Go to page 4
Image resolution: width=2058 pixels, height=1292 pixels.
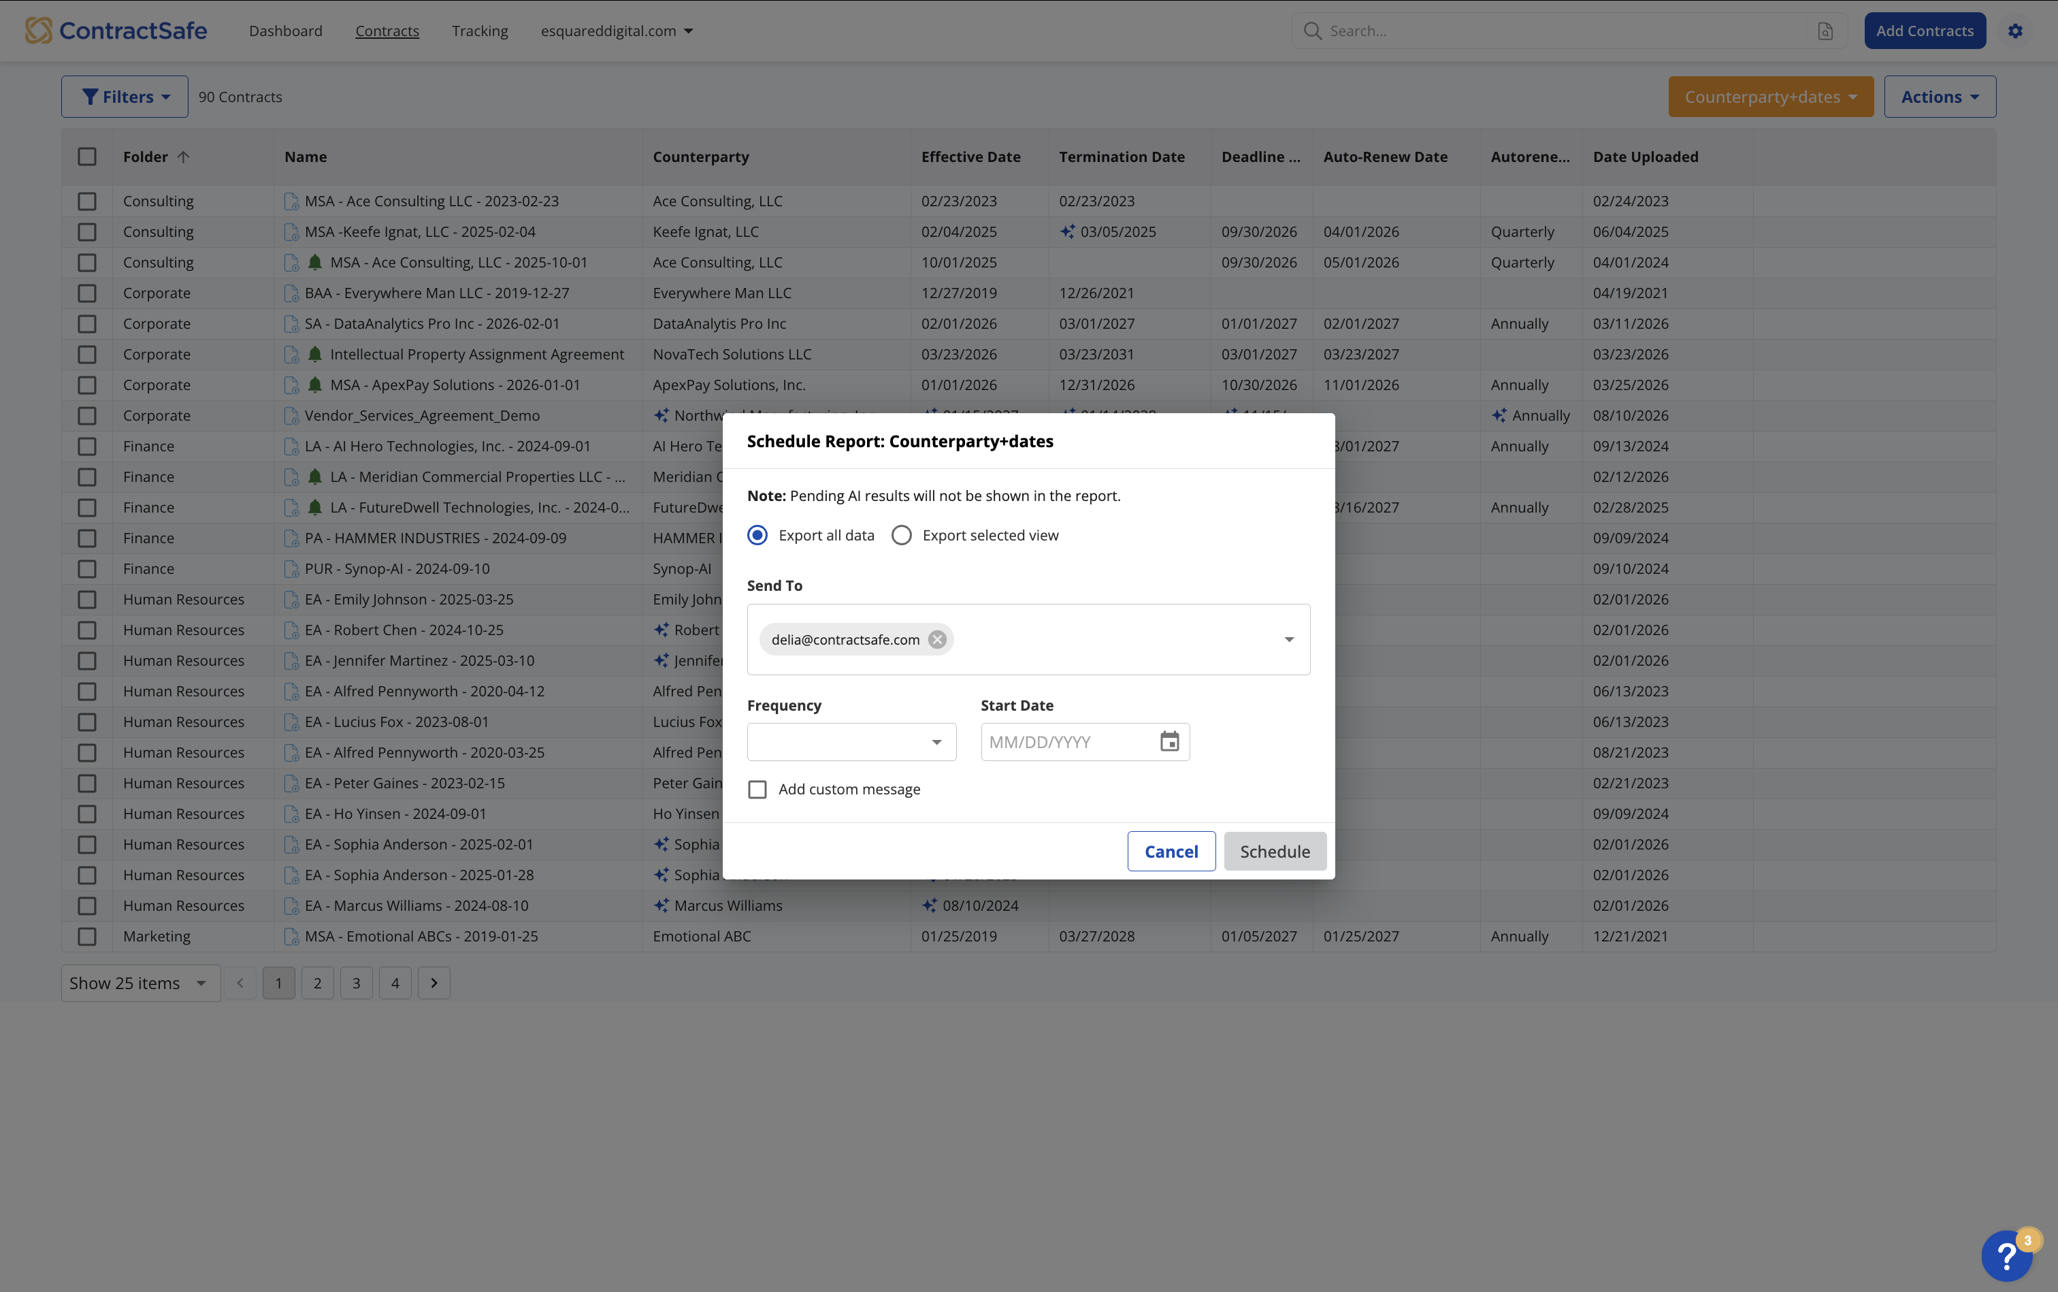point(395,983)
